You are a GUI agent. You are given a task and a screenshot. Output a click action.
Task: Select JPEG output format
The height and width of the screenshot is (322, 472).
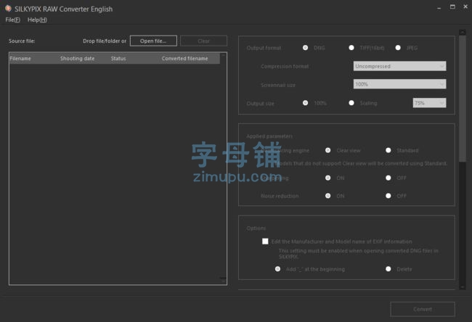pyautogui.click(x=398, y=48)
